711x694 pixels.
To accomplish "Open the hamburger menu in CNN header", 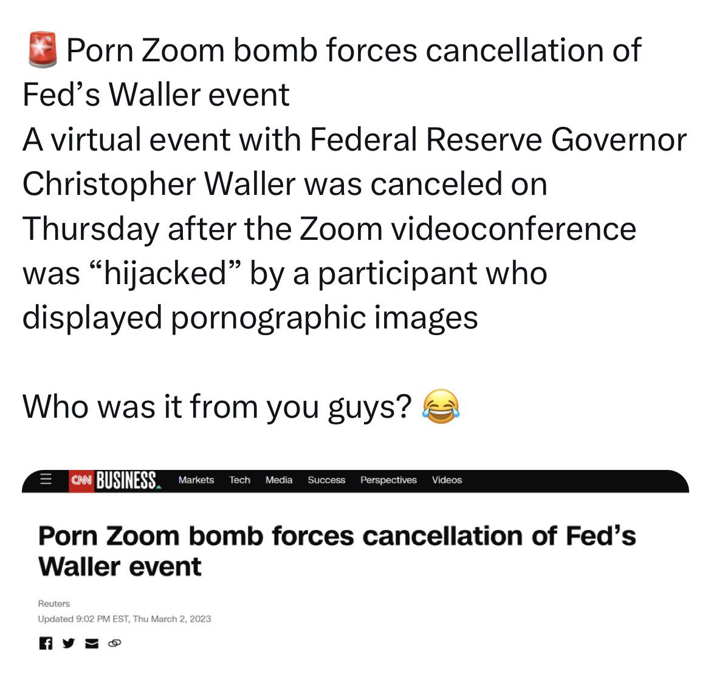I will [45, 480].
